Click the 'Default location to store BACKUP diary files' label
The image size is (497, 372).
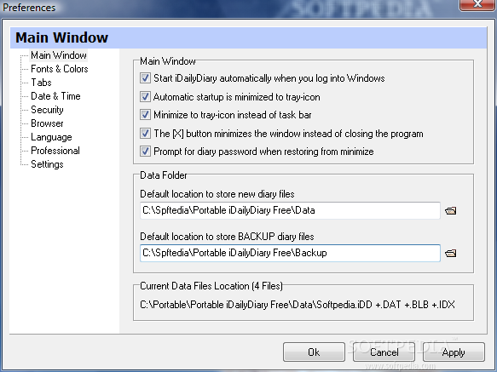227,237
